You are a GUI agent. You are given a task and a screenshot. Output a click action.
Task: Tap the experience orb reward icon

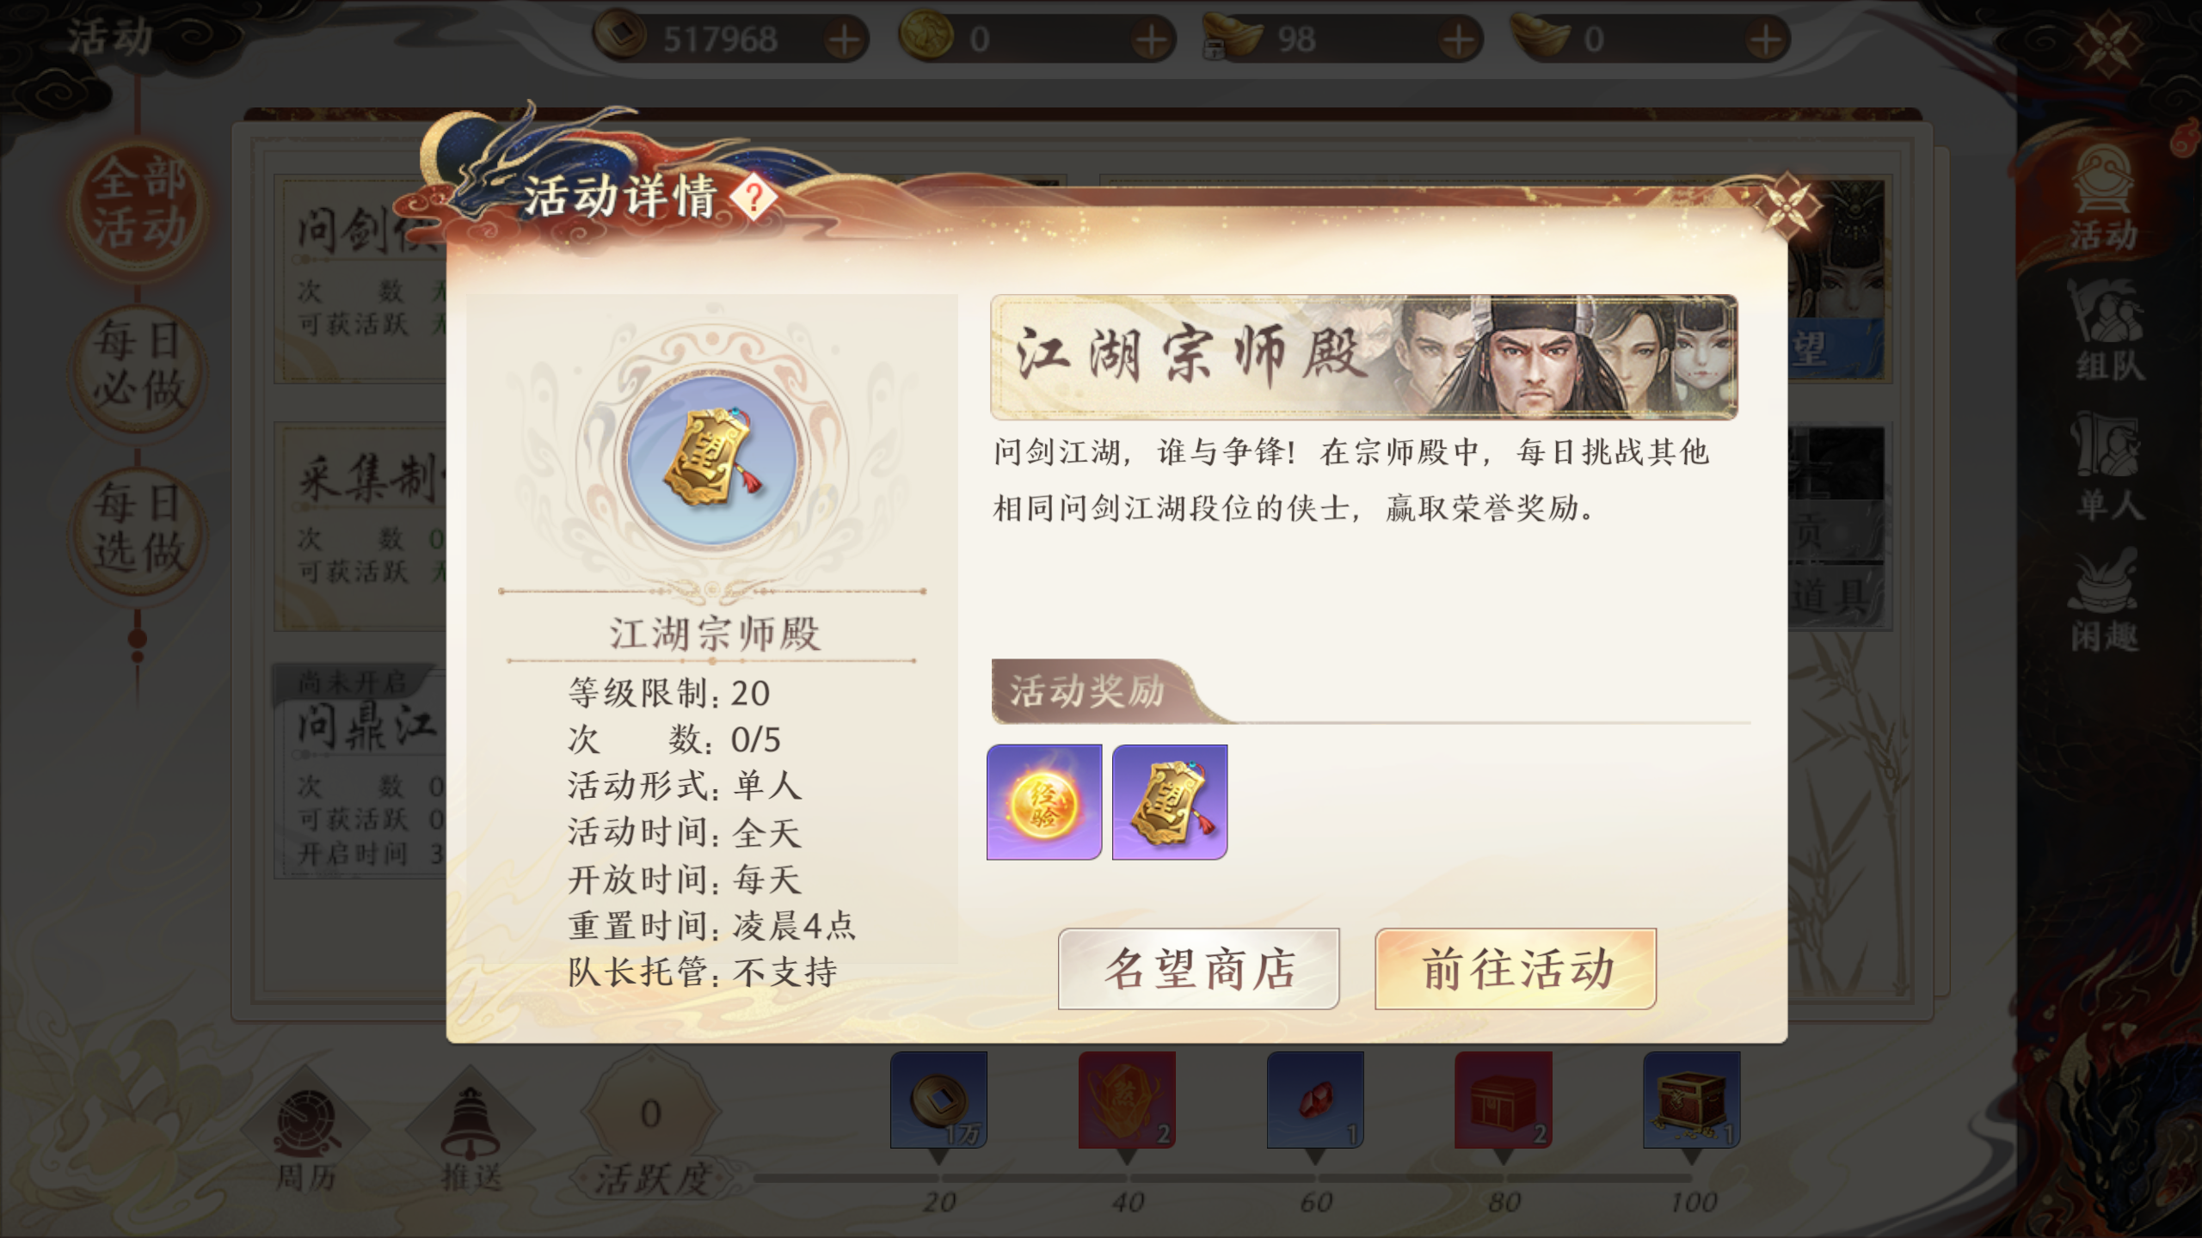point(1044,802)
